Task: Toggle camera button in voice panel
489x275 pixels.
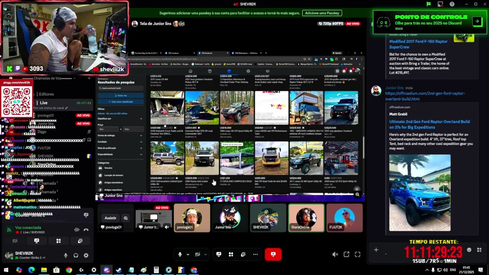Action: coord(15,241)
